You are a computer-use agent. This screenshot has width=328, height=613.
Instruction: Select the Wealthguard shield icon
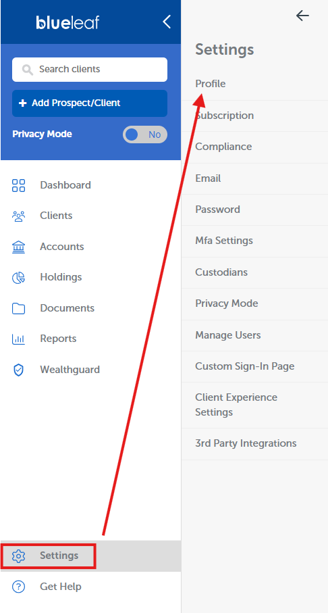click(x=18, y=370)
